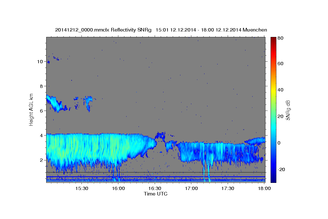
Task: Click the 15:30 time tick label
Action: point(81,189)
